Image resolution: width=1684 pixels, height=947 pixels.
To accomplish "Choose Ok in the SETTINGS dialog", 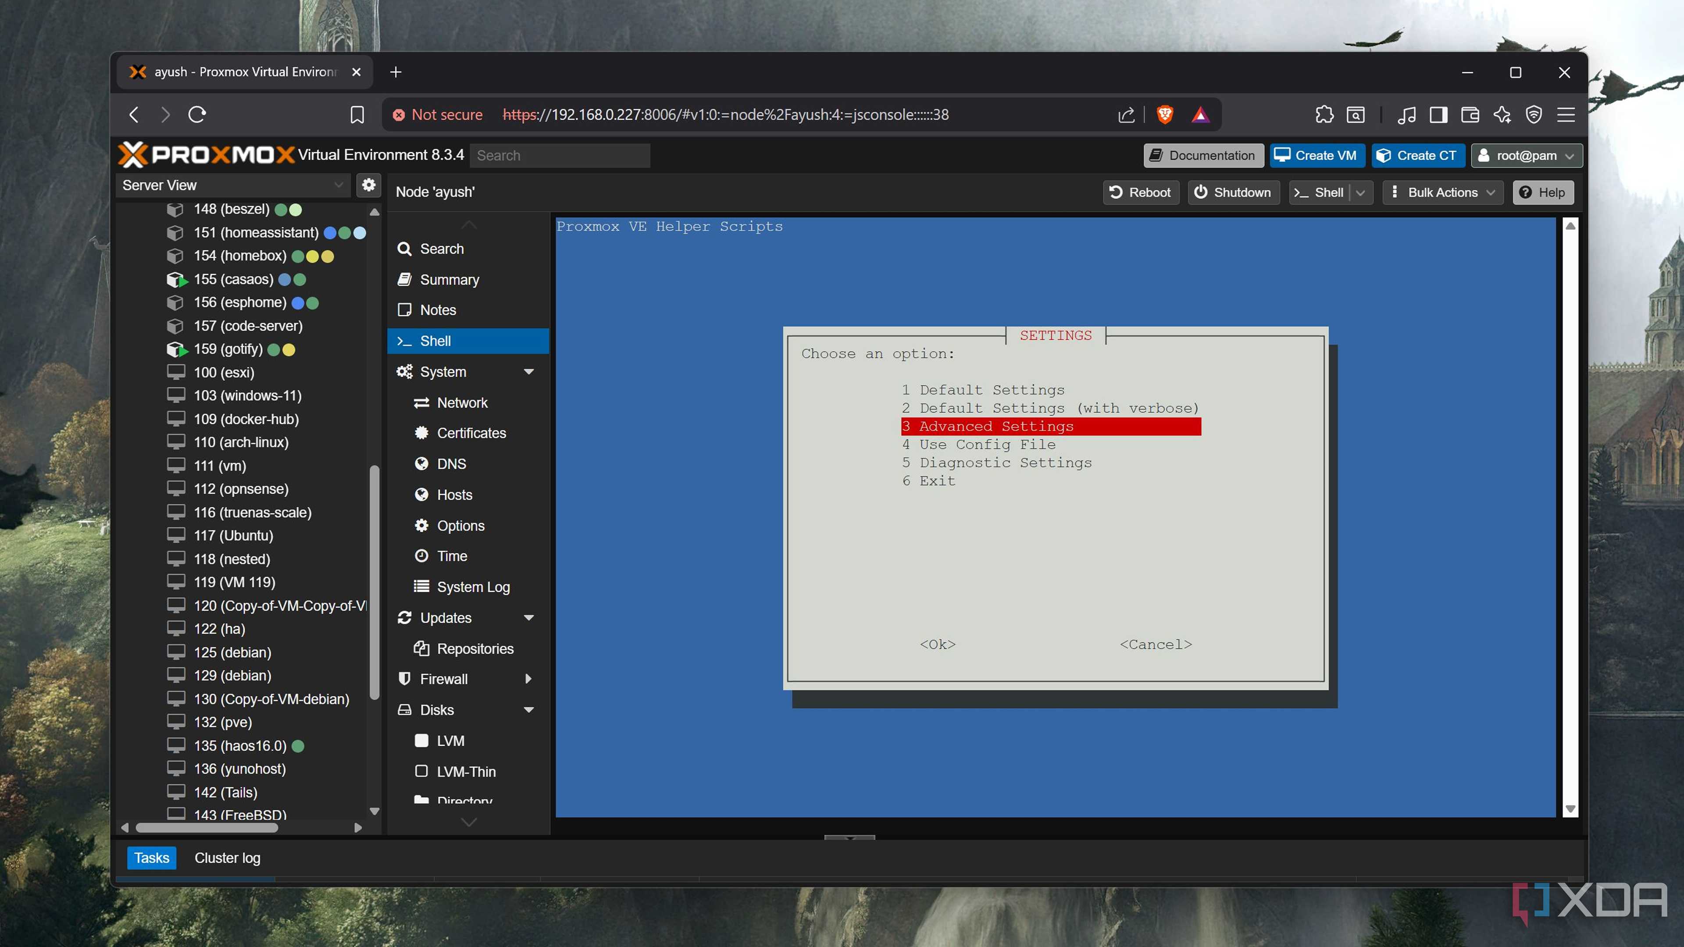I will tap(938, 644).
